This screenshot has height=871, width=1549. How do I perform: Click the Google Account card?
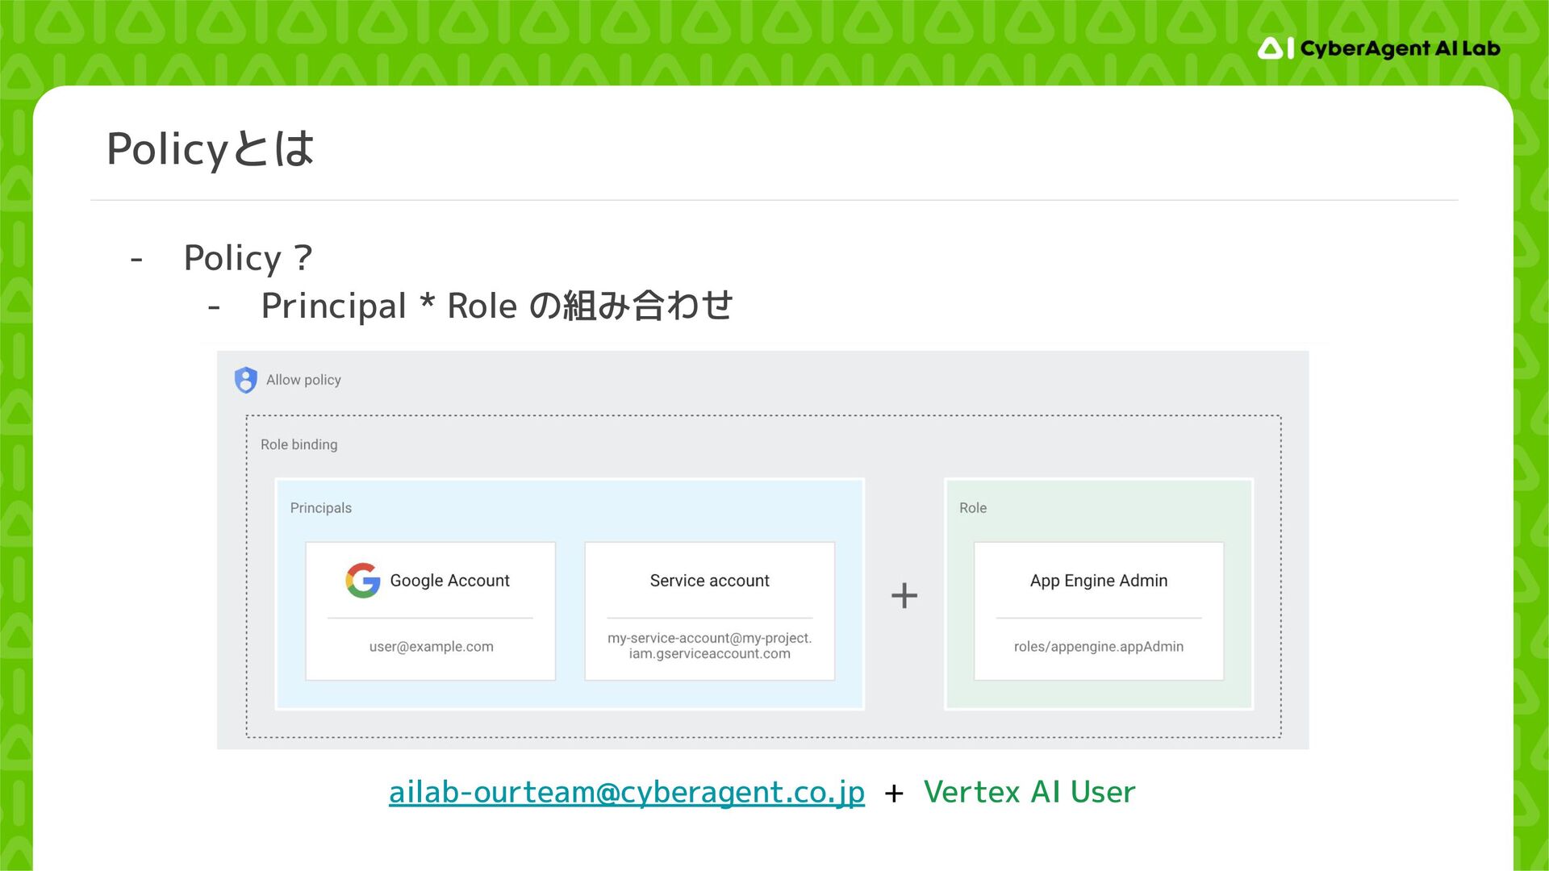(x=430, y=611)
